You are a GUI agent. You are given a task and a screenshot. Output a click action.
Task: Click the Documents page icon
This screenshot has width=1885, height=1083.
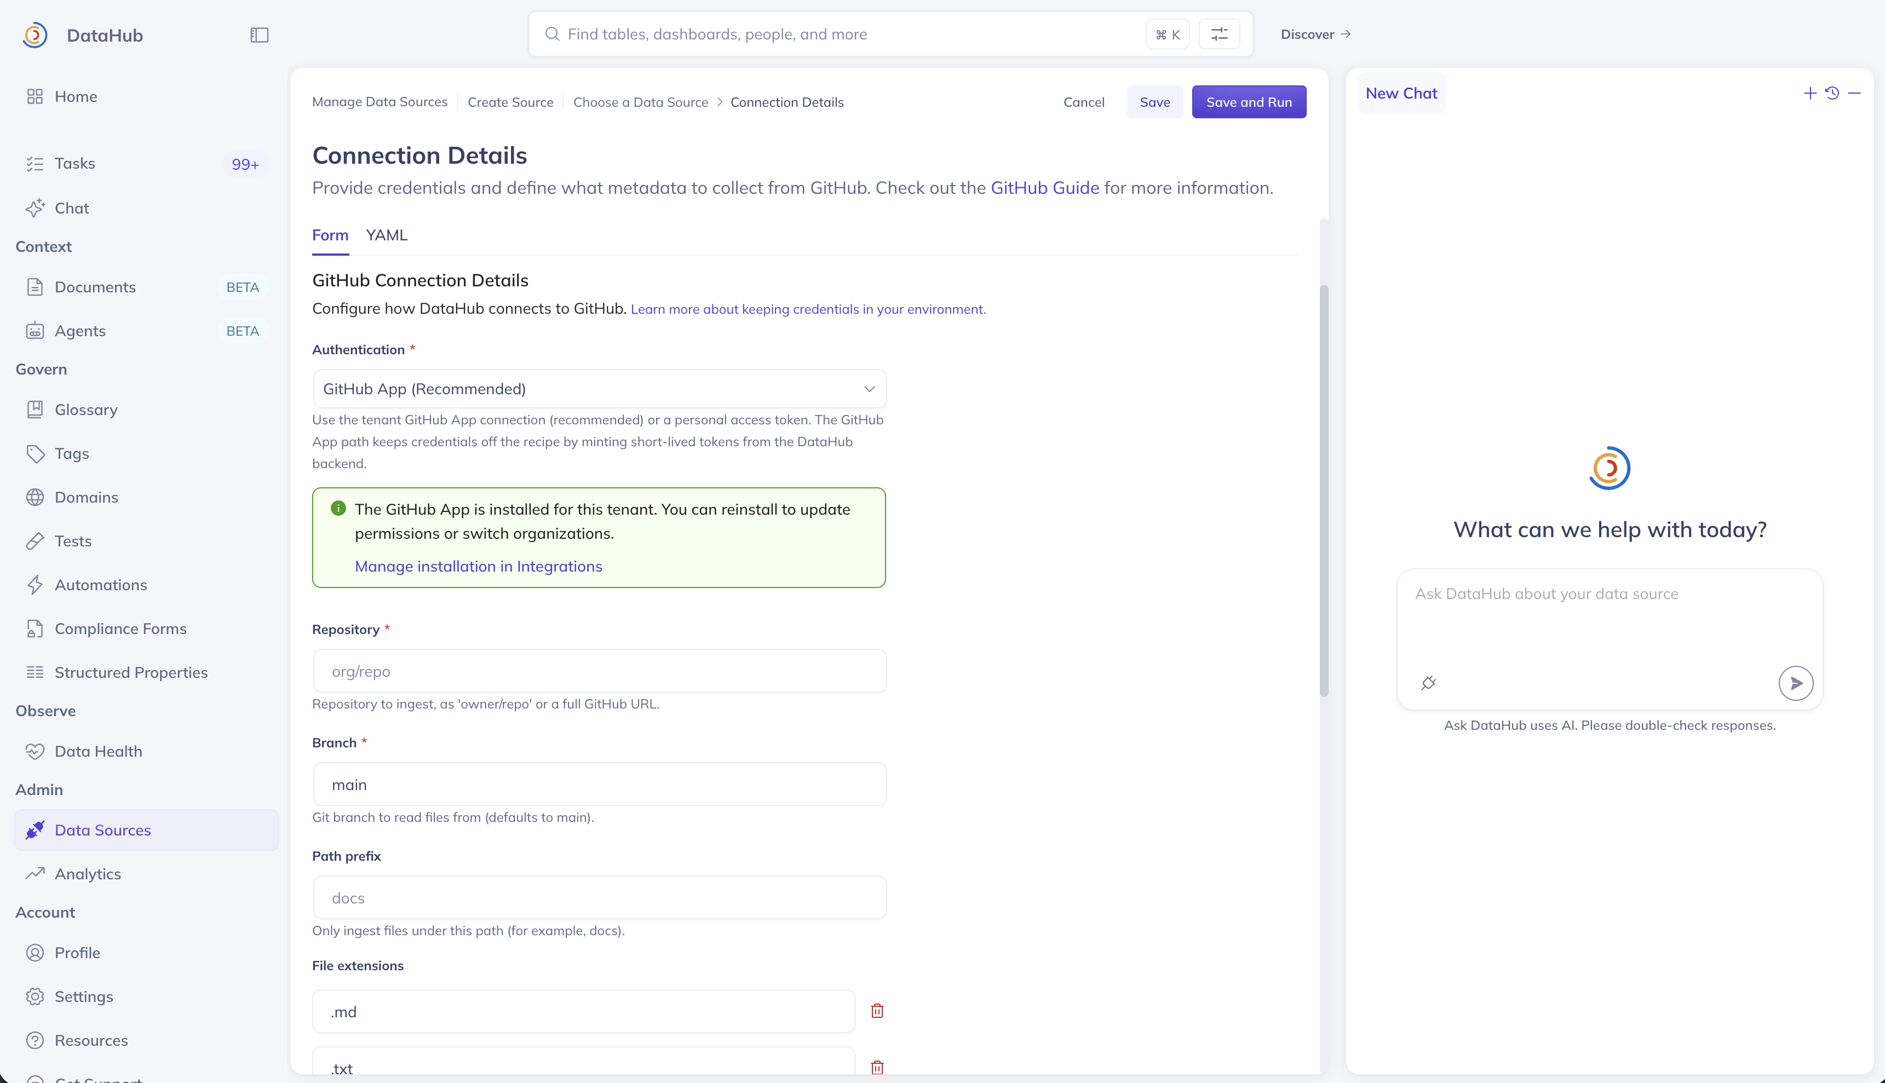click(35, 287)
